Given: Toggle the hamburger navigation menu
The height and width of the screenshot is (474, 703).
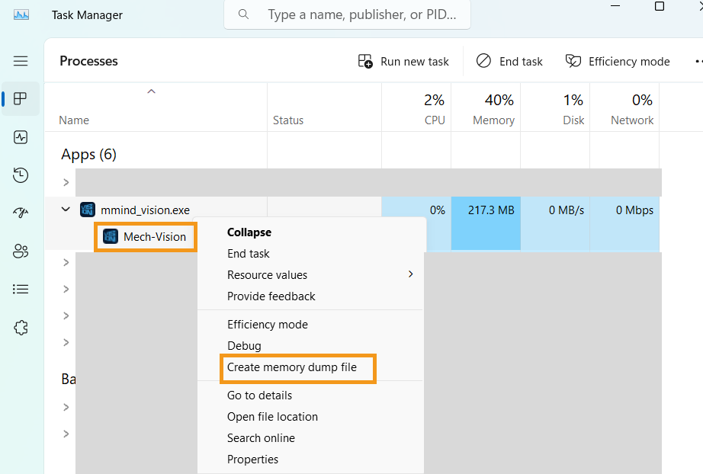Looking at the screenshot, I should pyautogui.click(x=21, y=61).
